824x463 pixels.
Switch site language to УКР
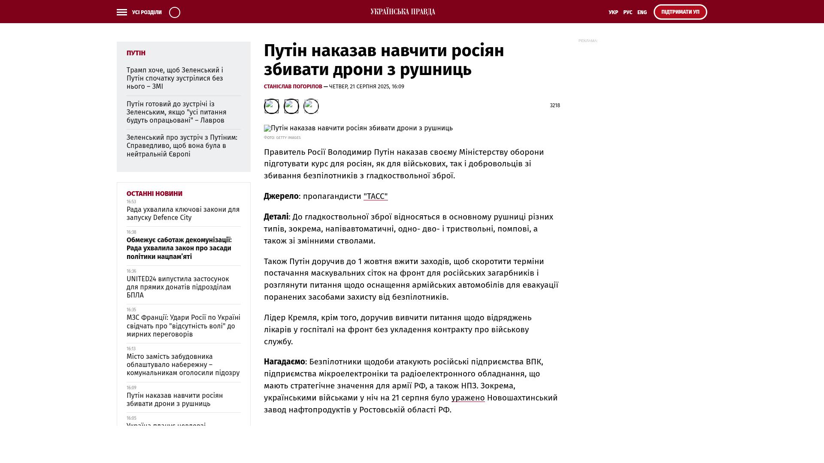[613, 12]
